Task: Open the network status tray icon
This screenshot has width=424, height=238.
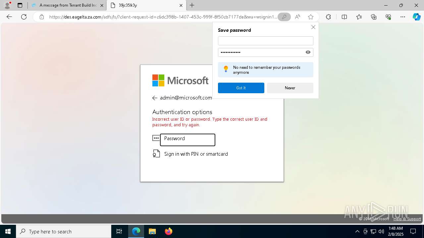Action: coord(373,231)
